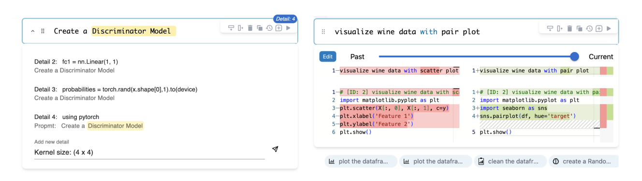Insert cell below Discriminator Model cell
The width and height of the screenshot is (642, 181).
(x=231, y=28)
